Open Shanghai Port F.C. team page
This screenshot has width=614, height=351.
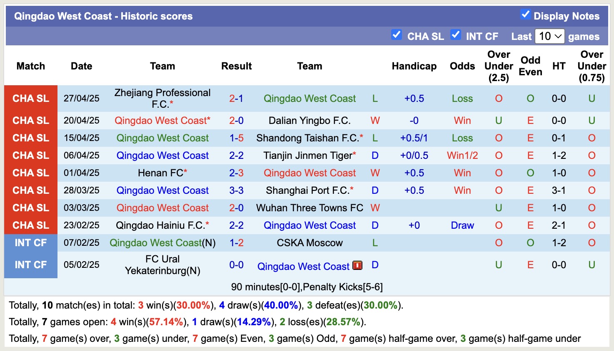point(307,190)
